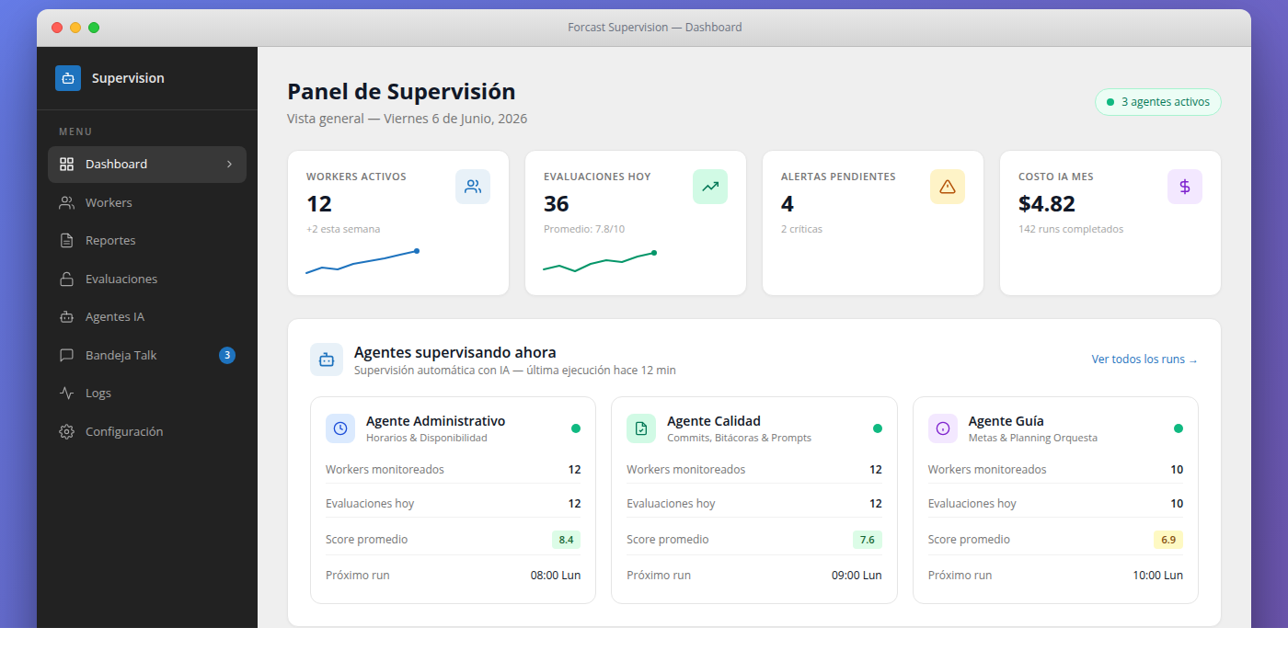Click the 3 agentes activos status pill
Viewport: 1288px width, 662px height.
click(x=1158, y=102)
